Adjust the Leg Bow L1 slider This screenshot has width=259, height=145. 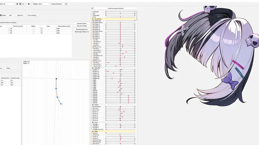tap(120, 70)
